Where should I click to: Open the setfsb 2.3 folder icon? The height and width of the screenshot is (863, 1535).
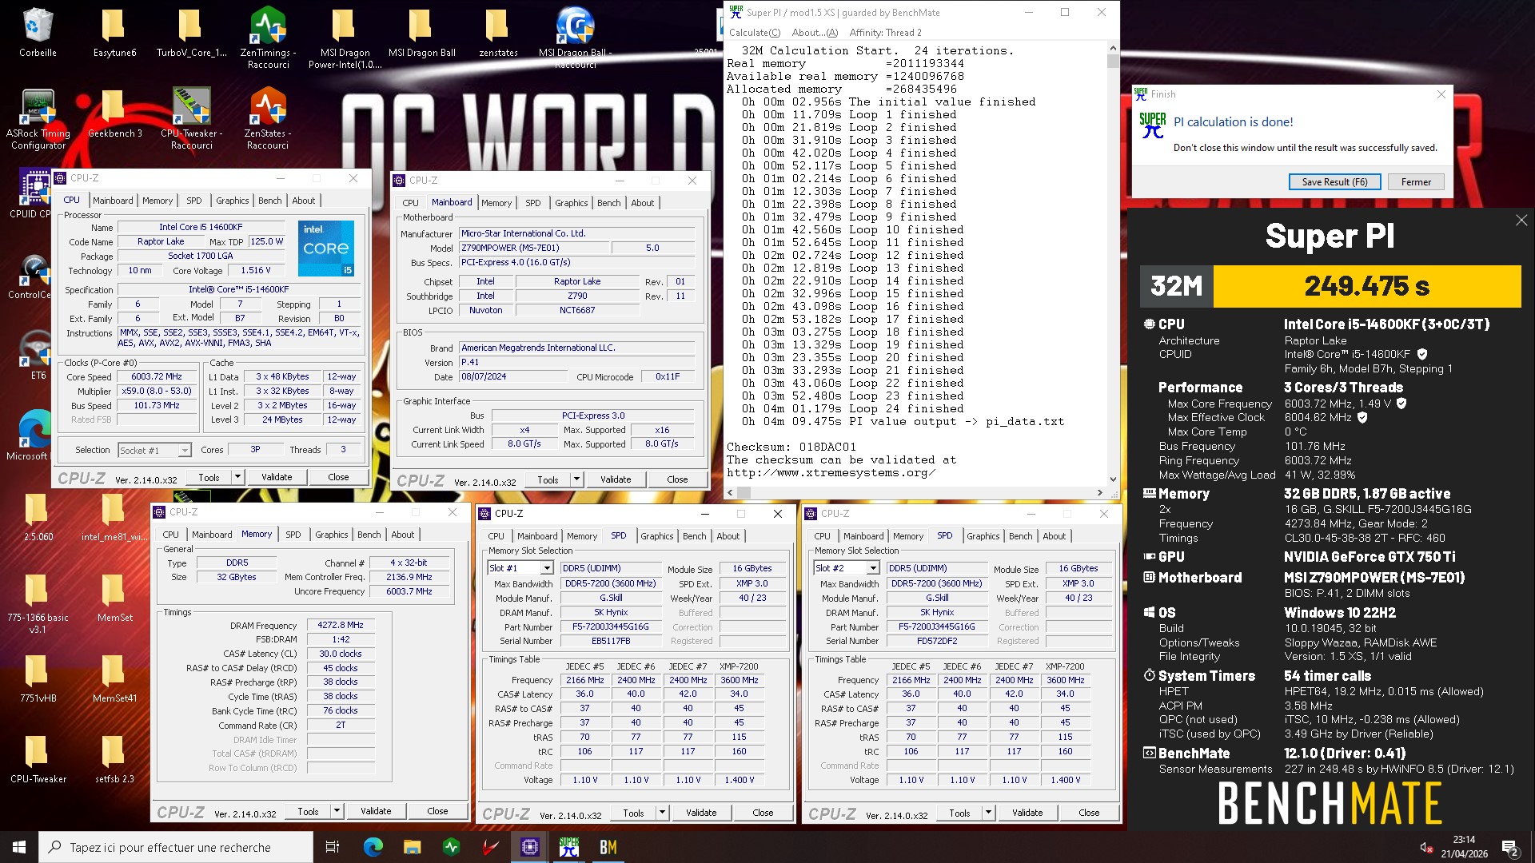pos(114,758)
